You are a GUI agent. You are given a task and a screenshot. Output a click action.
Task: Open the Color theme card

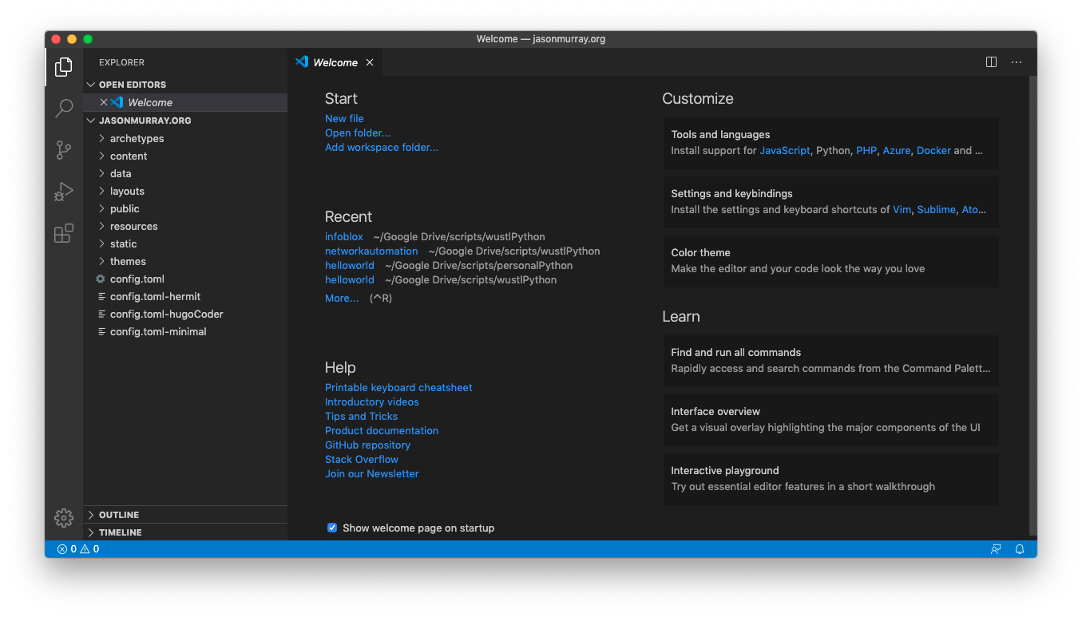point(830,261)
